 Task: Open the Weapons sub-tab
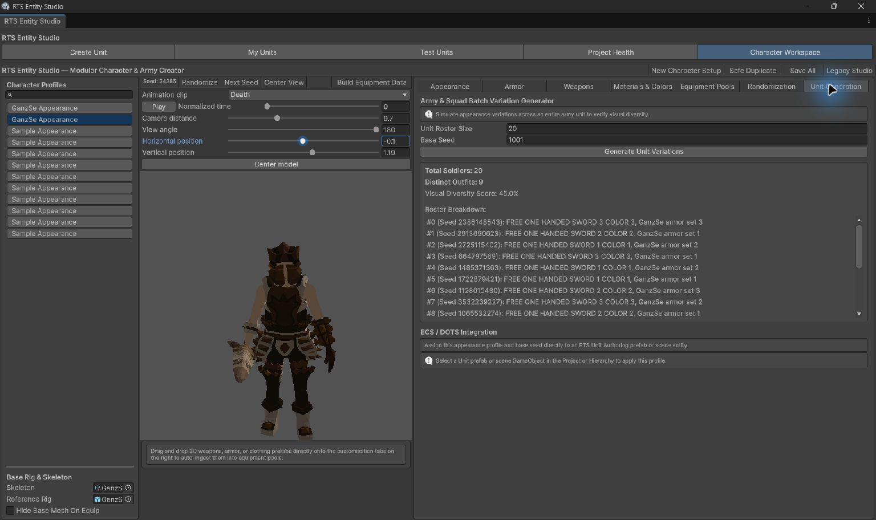(578, 86)
